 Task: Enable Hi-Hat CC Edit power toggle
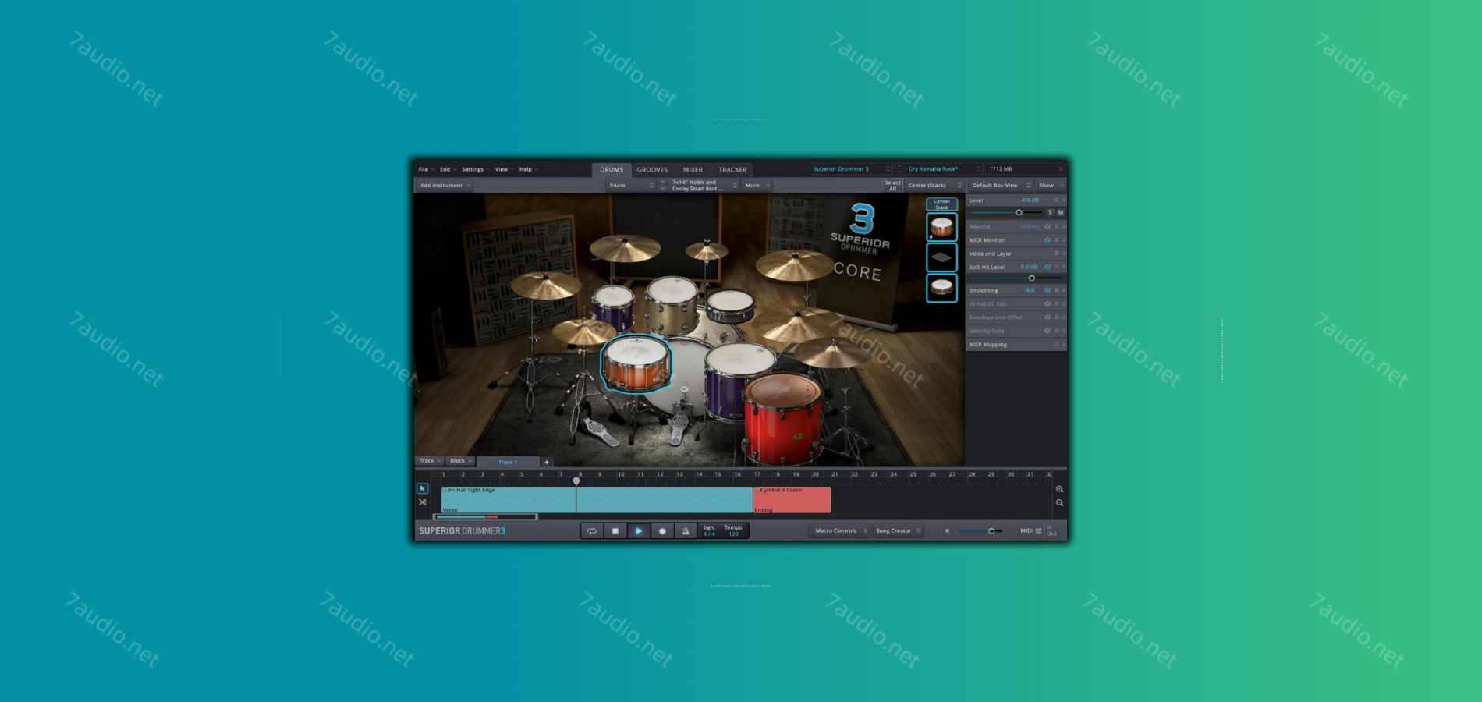point(1048,303)
